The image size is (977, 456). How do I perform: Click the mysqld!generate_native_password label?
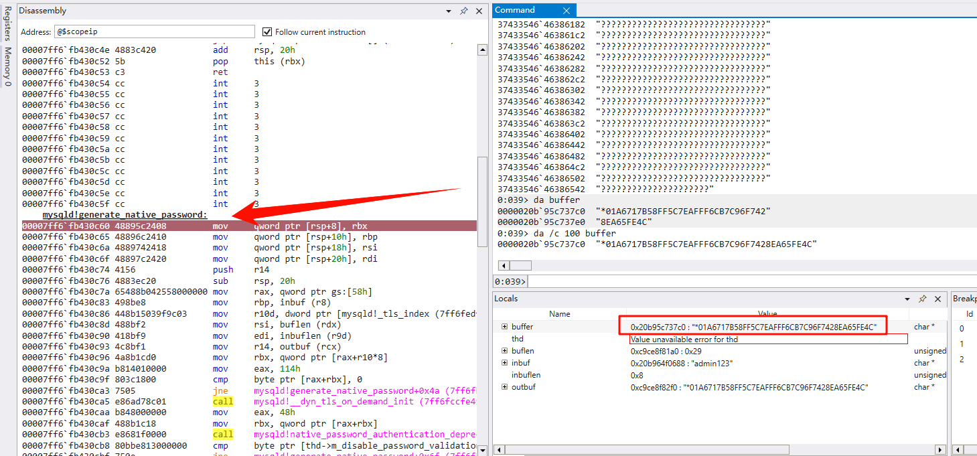(125, 214)
